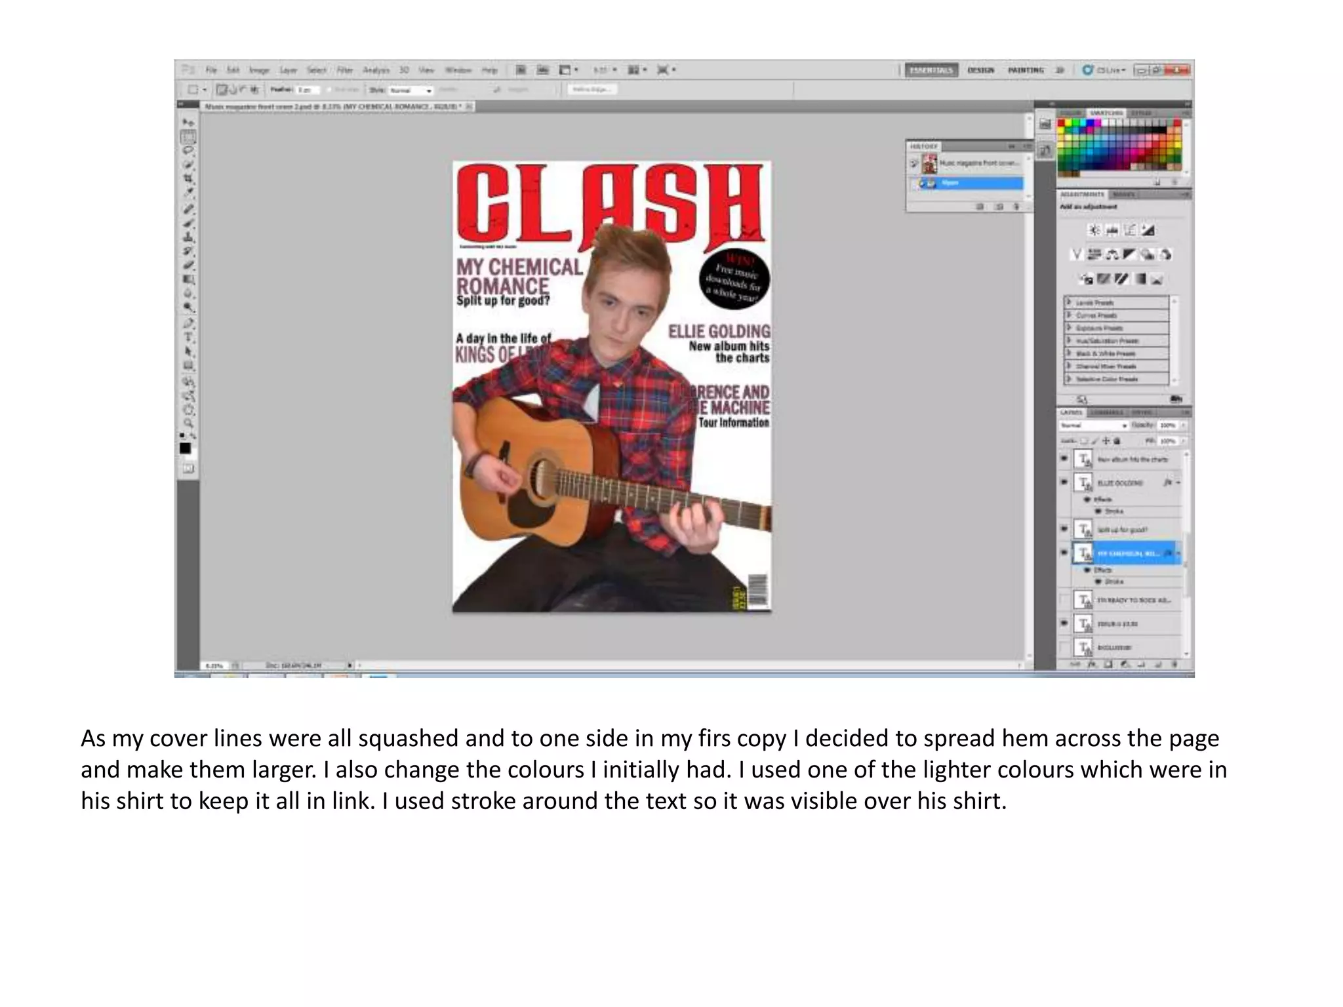
Task: Open the Layer menu
Action: [289, 69]
